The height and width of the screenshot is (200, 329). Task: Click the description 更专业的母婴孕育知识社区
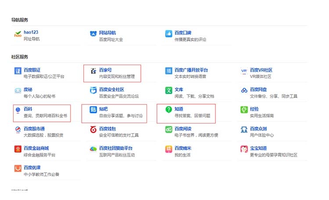coord(274,155)
